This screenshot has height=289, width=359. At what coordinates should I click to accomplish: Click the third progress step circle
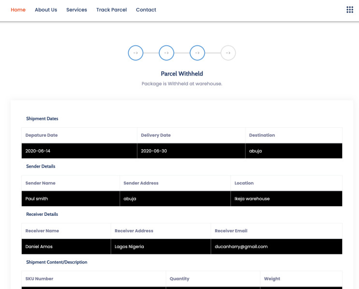click(x=197, y=53)
